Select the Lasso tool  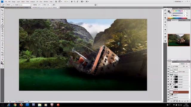2,15
